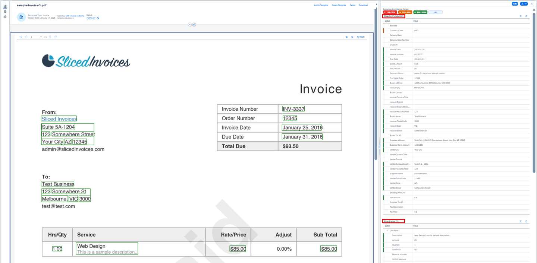Open the third icon in left sidebar
The height and width of the screenshot is (263, 537).
[5, 16]
